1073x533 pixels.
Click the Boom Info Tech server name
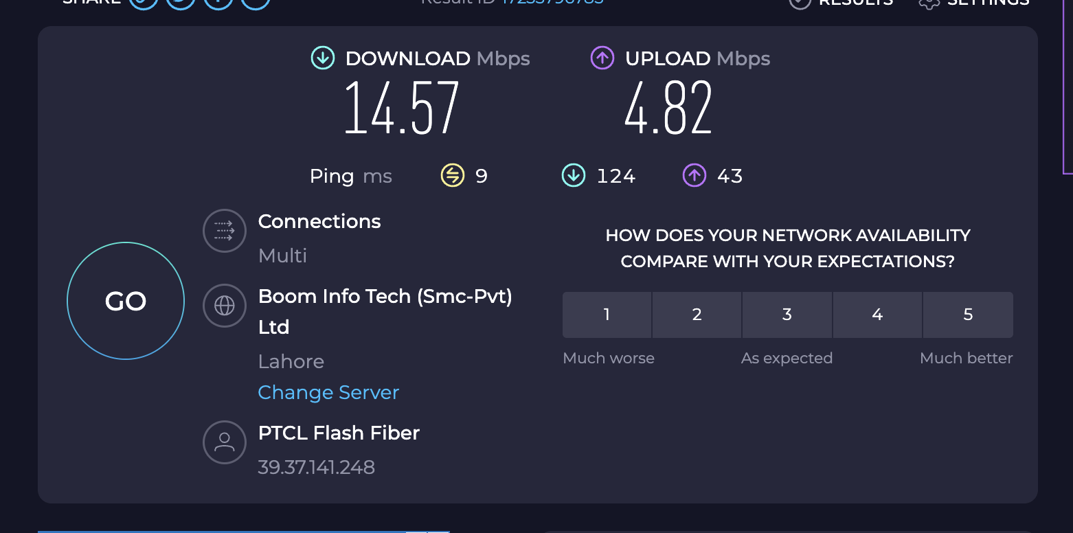coord(385,297)
